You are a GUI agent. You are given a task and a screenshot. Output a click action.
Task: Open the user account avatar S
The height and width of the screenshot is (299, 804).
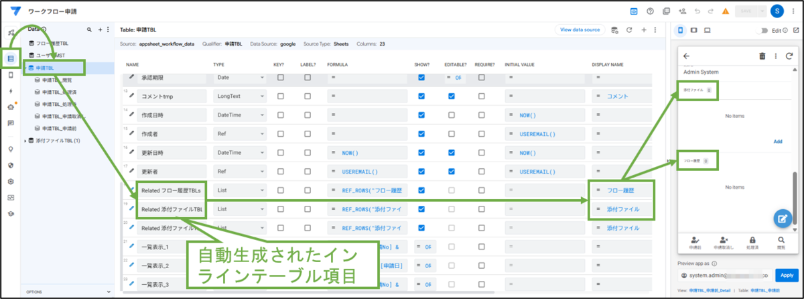coord(777,11)
